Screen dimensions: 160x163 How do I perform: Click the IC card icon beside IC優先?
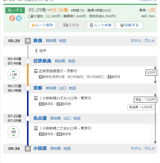click(31, 16)
